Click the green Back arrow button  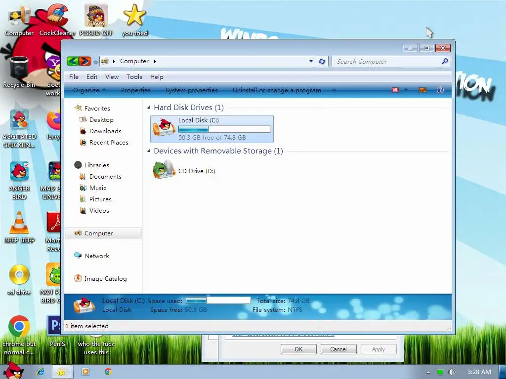[73, 61]
